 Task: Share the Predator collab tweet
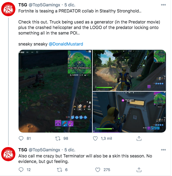point(139,138)
